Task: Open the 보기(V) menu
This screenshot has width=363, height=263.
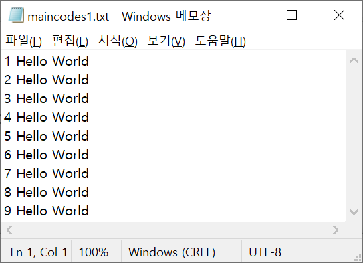Action: [x=166, y=41]
